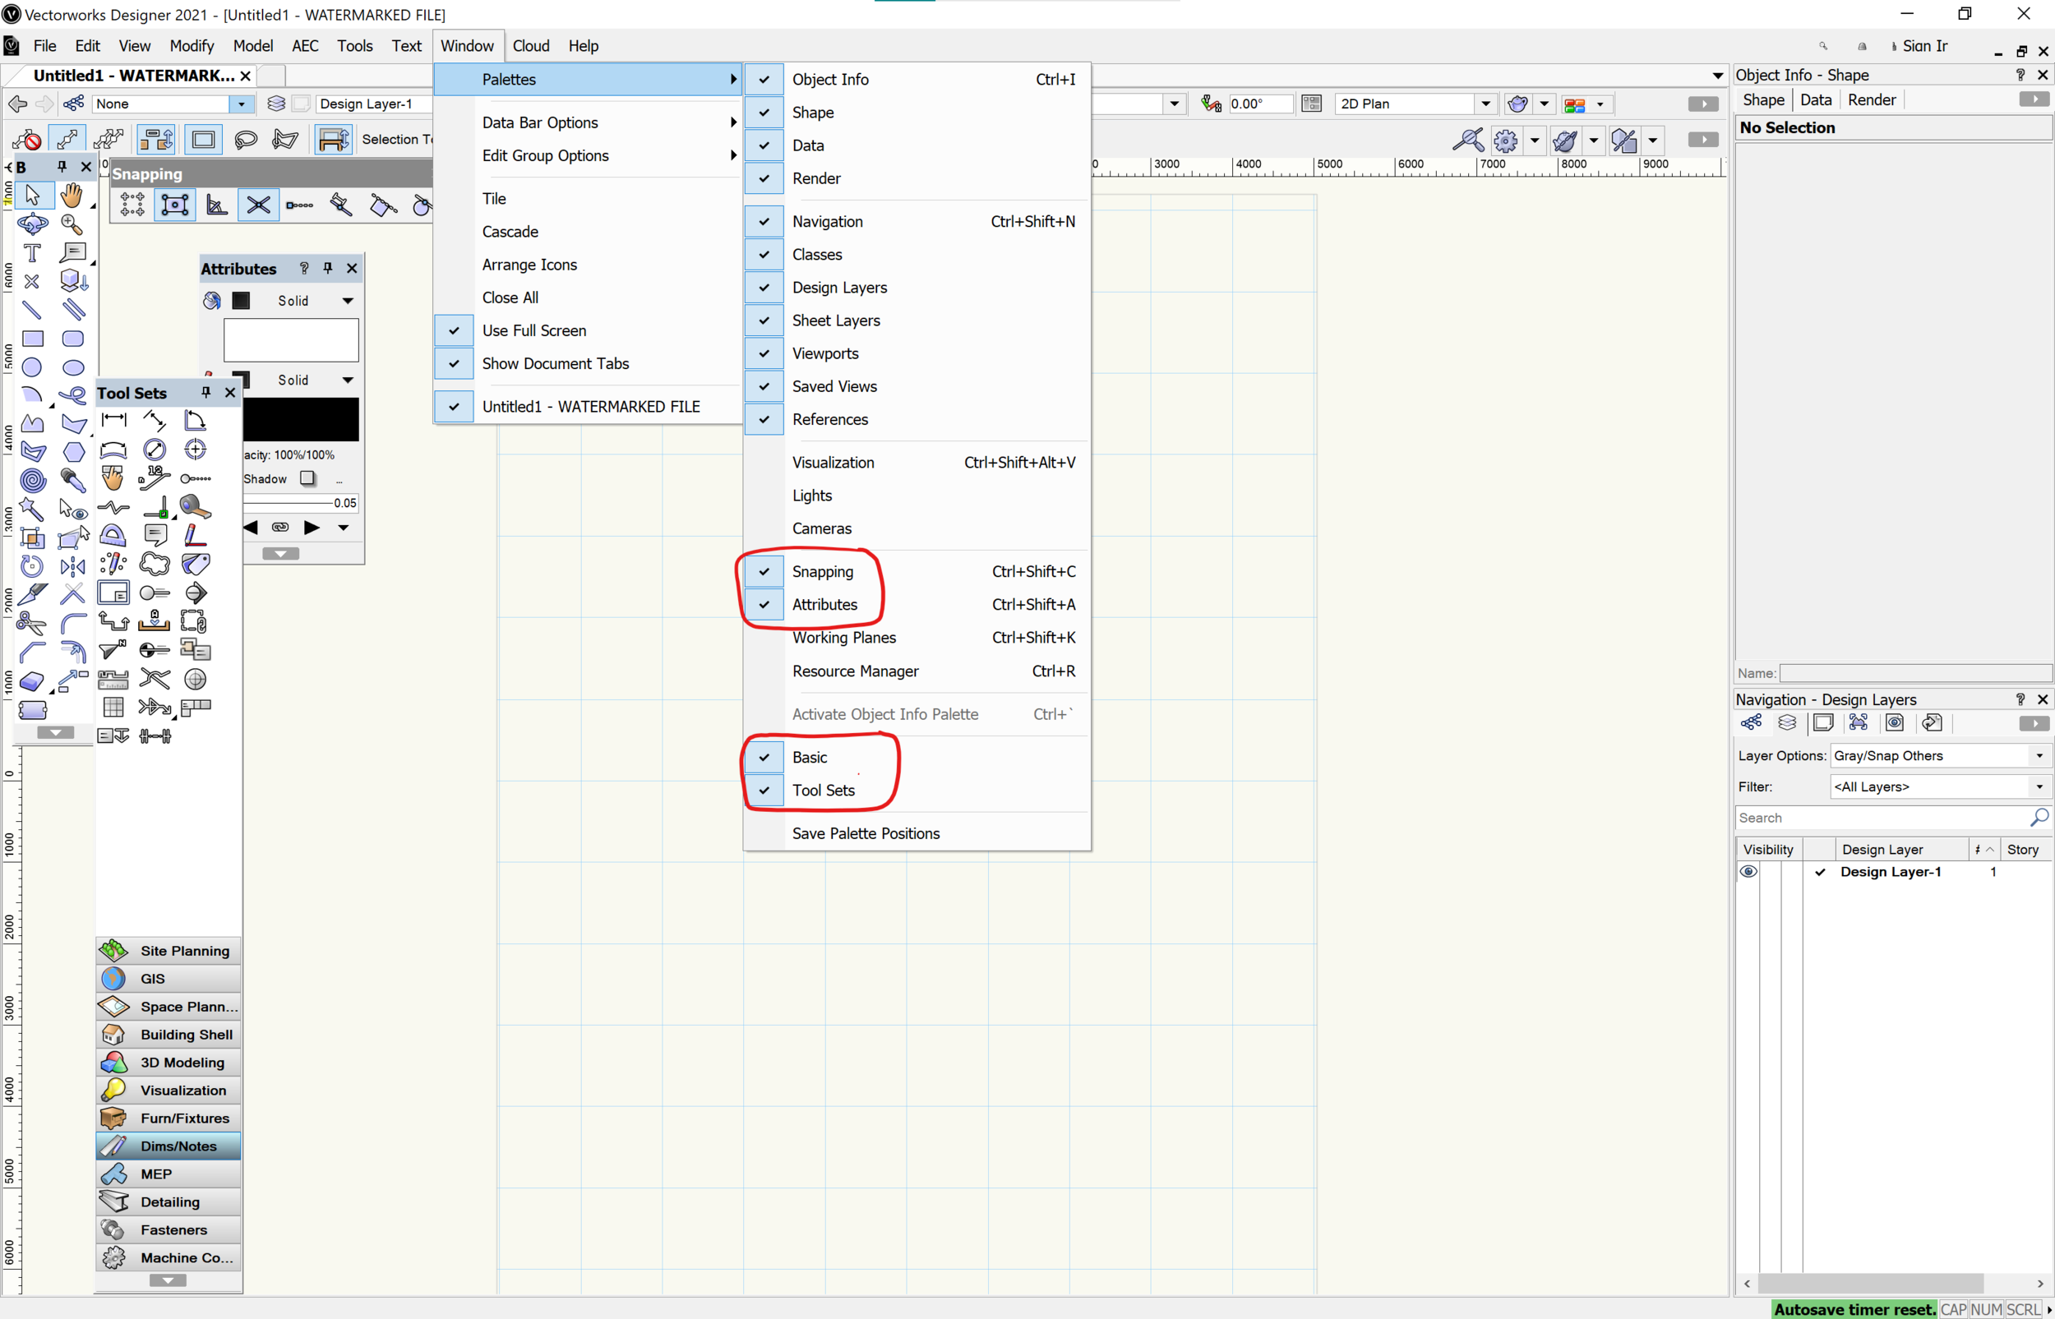Image resolution: width=2055 pixels, height=1319 pixels.
Task: Select the Fillet tool
Action: [x=73, y=623]
